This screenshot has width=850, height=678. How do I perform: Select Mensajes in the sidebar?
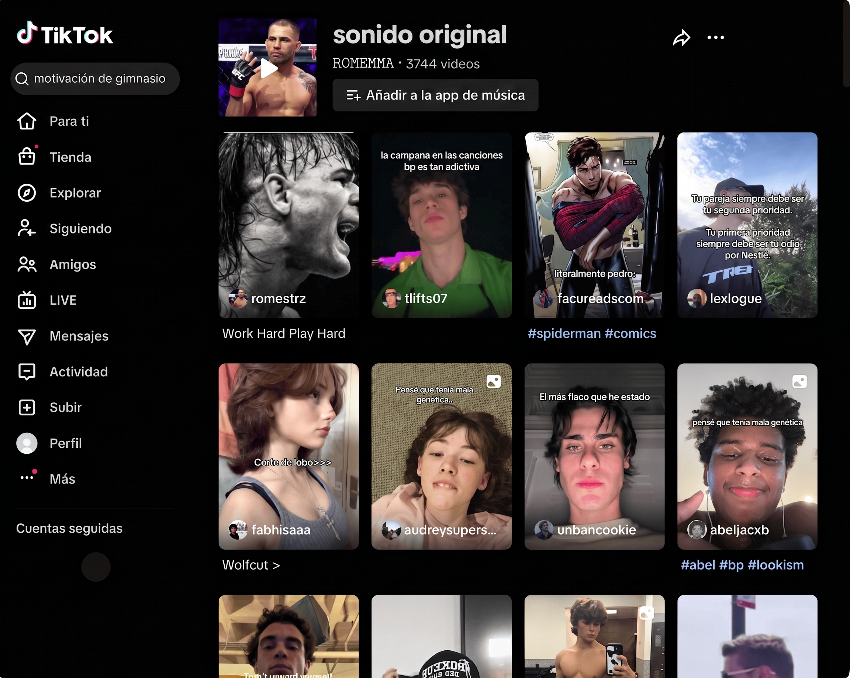79,336
